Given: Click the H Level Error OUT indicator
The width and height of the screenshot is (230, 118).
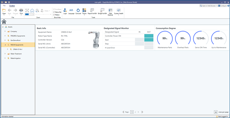Looking at the screenshot, I should pos(149,48).
